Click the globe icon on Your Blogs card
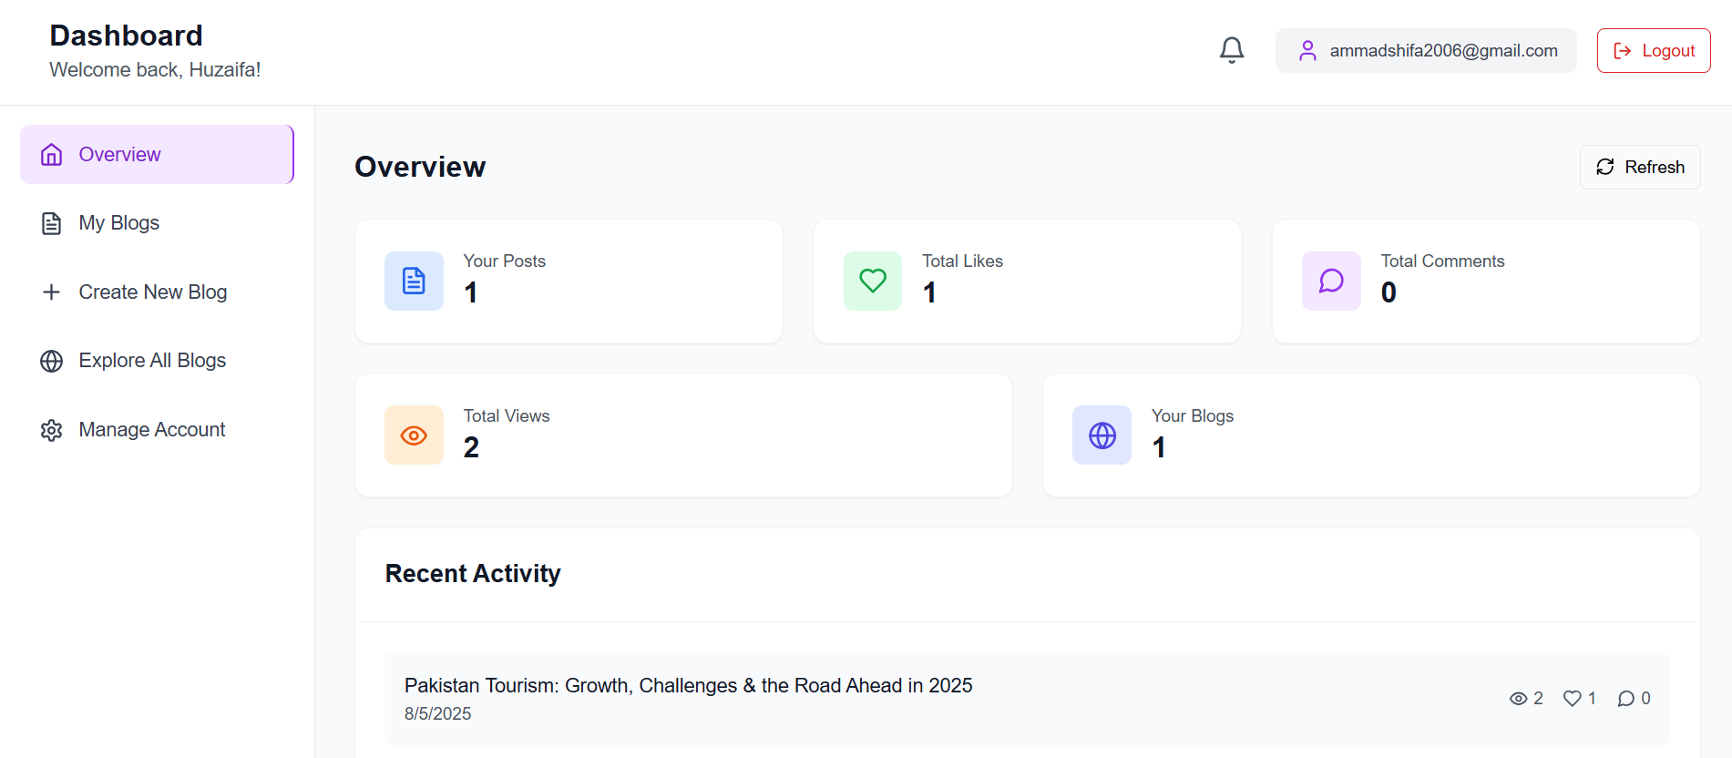This screenshot has width=1732, height=758. coord(1102,435)
